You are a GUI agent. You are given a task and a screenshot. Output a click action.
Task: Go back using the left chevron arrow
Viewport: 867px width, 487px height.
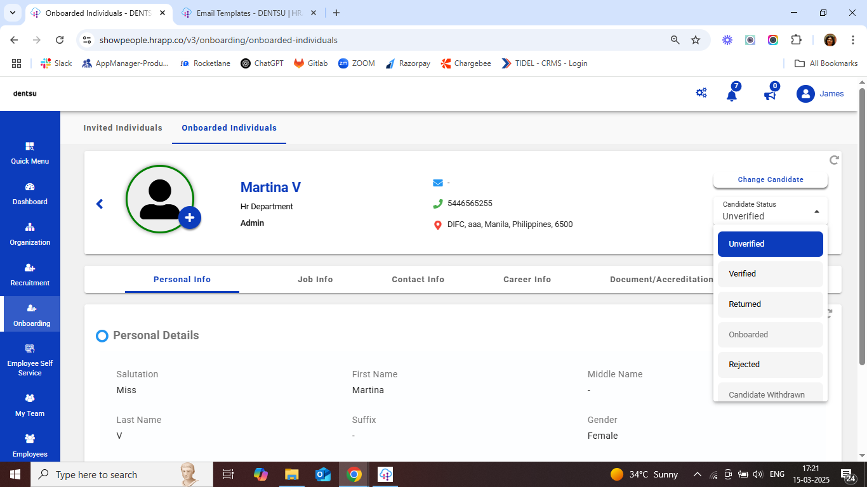click(x=100, y=204)
